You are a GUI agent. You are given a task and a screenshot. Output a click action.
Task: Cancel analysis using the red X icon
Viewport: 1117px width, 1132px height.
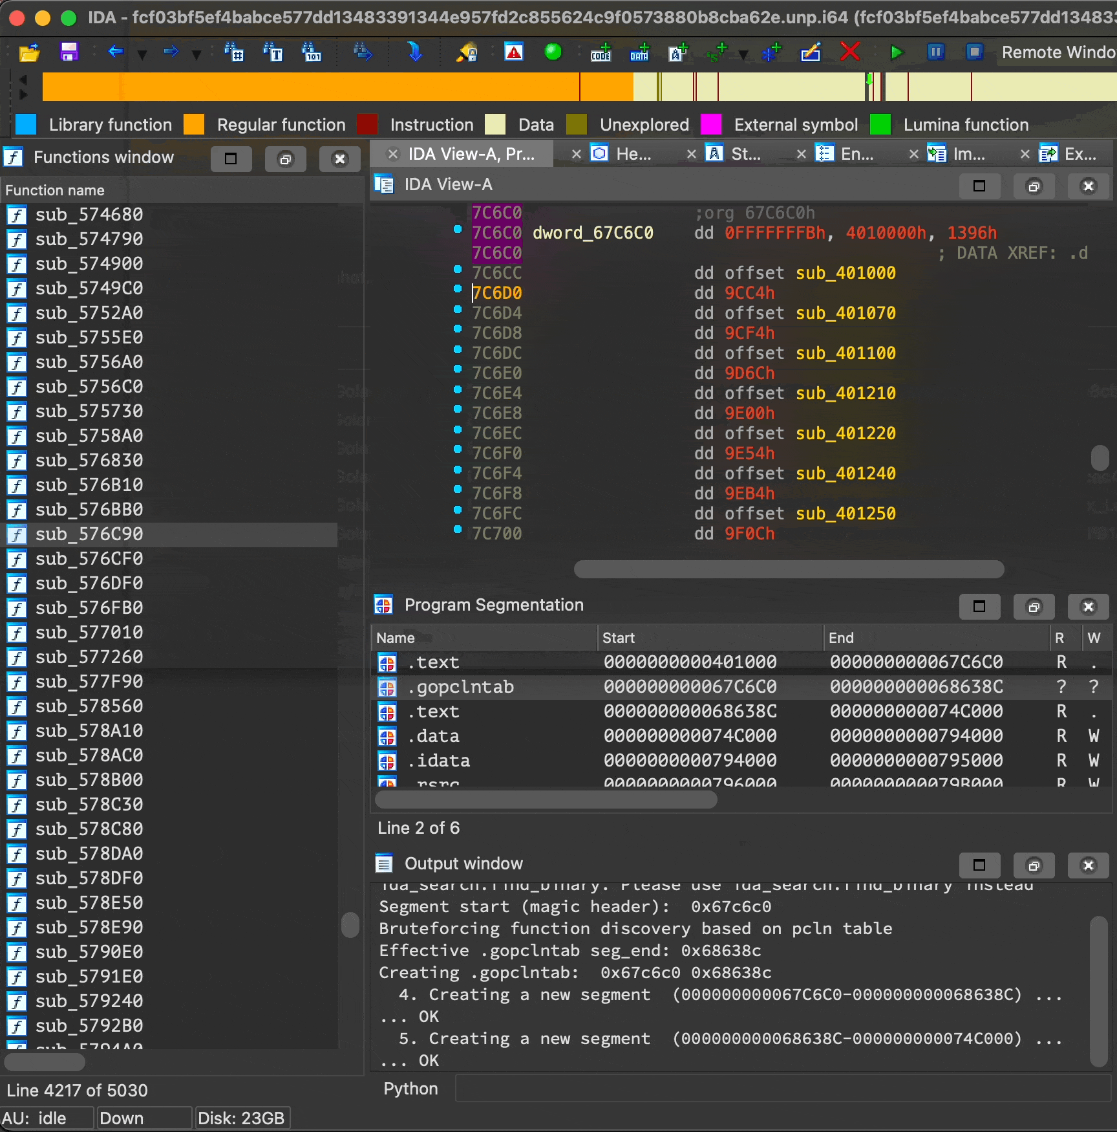(x=849, y=53)
